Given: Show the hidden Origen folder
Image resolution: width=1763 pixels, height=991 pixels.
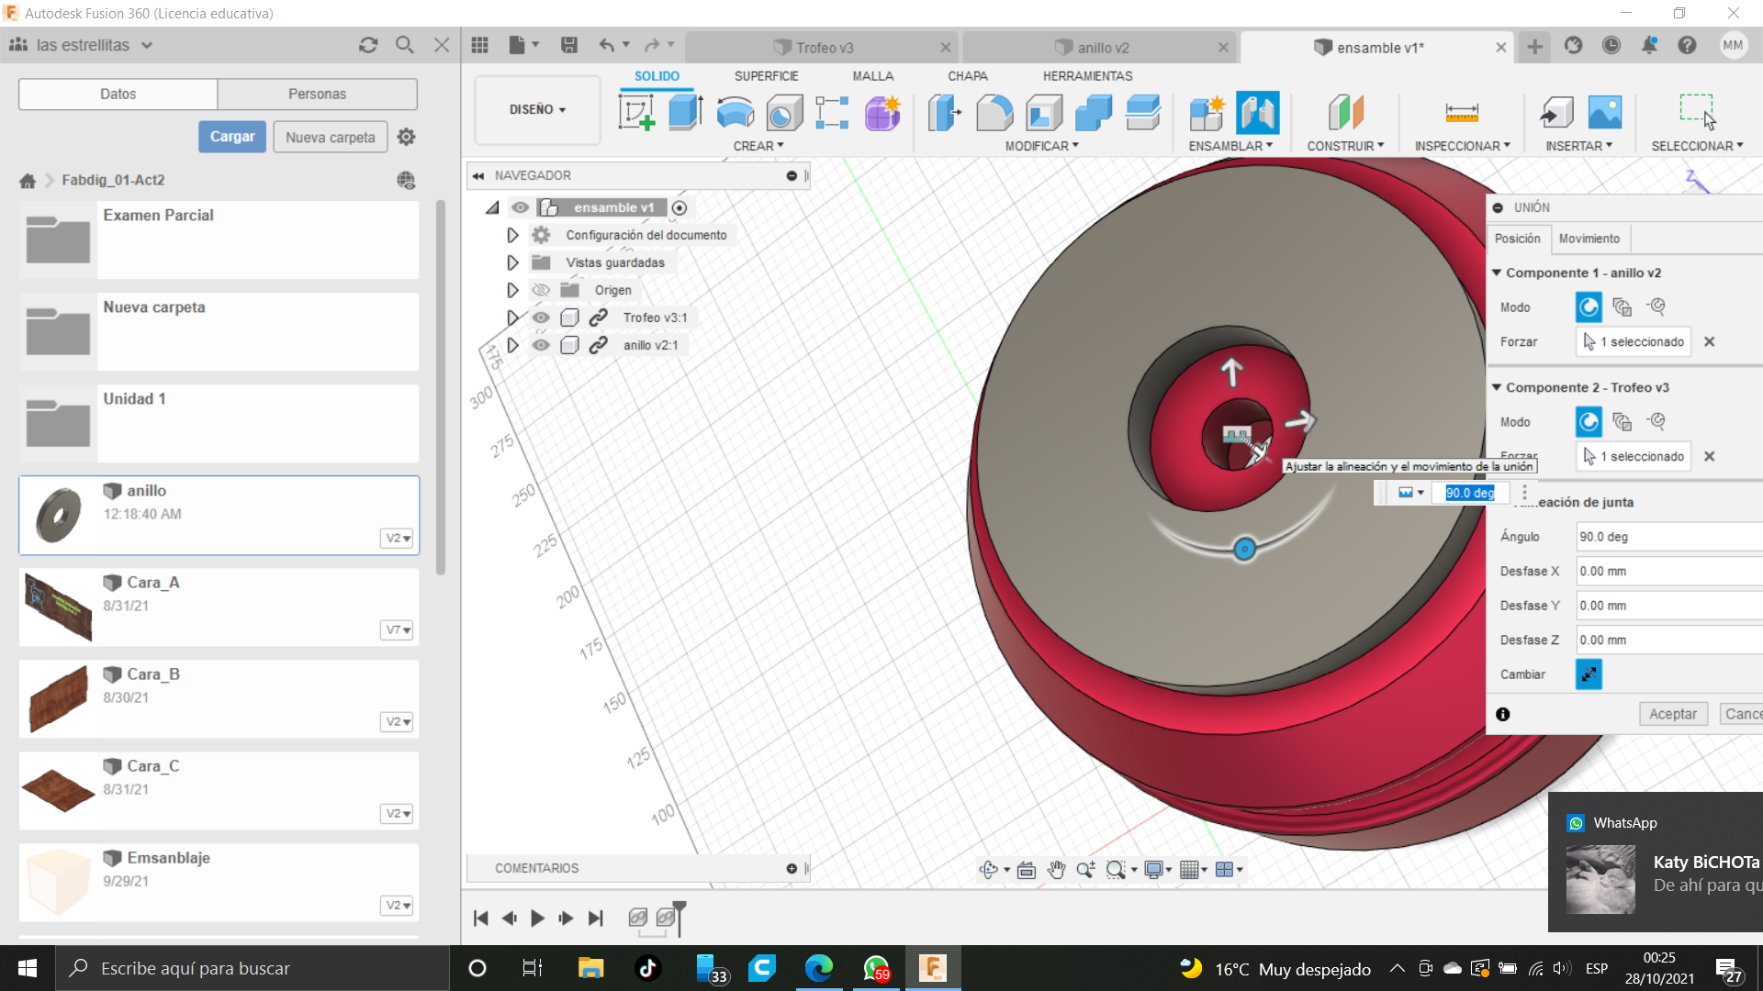Looking at the screenshot, I should [x=541, y=290].
